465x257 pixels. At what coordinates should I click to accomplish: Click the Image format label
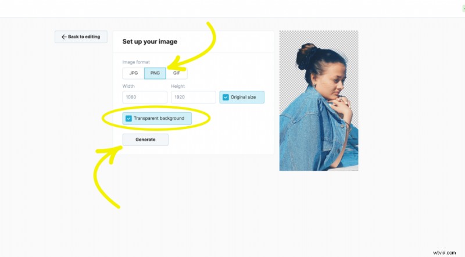tap(136, 62)
